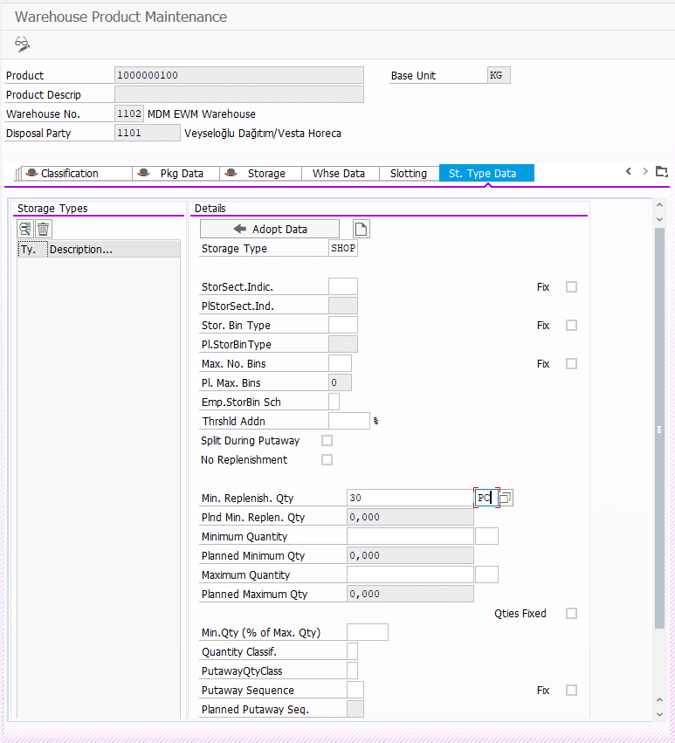The width and height of the screenshot is (675, 743).
Task: Check the No Replenishment checkbox
Action: point(327,460)
